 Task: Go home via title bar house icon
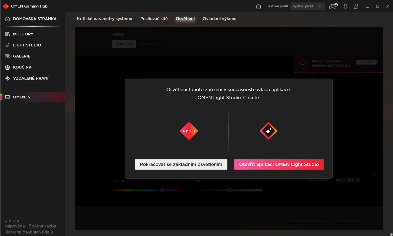click(258, 6)
